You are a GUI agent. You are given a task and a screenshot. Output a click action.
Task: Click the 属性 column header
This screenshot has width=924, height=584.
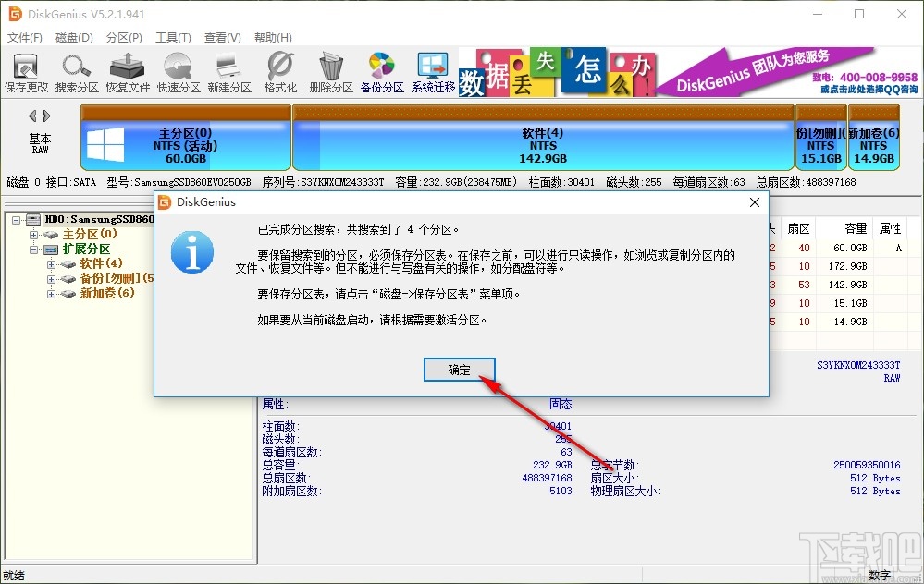point(890,228)
